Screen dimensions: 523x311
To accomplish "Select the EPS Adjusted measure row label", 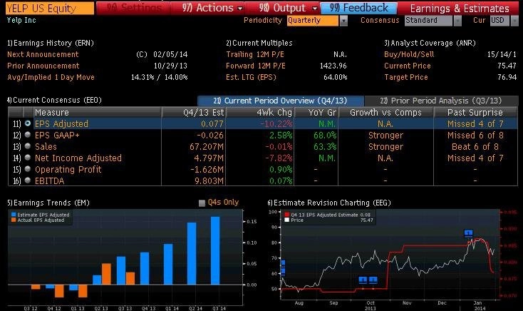I will pos(62,124).
